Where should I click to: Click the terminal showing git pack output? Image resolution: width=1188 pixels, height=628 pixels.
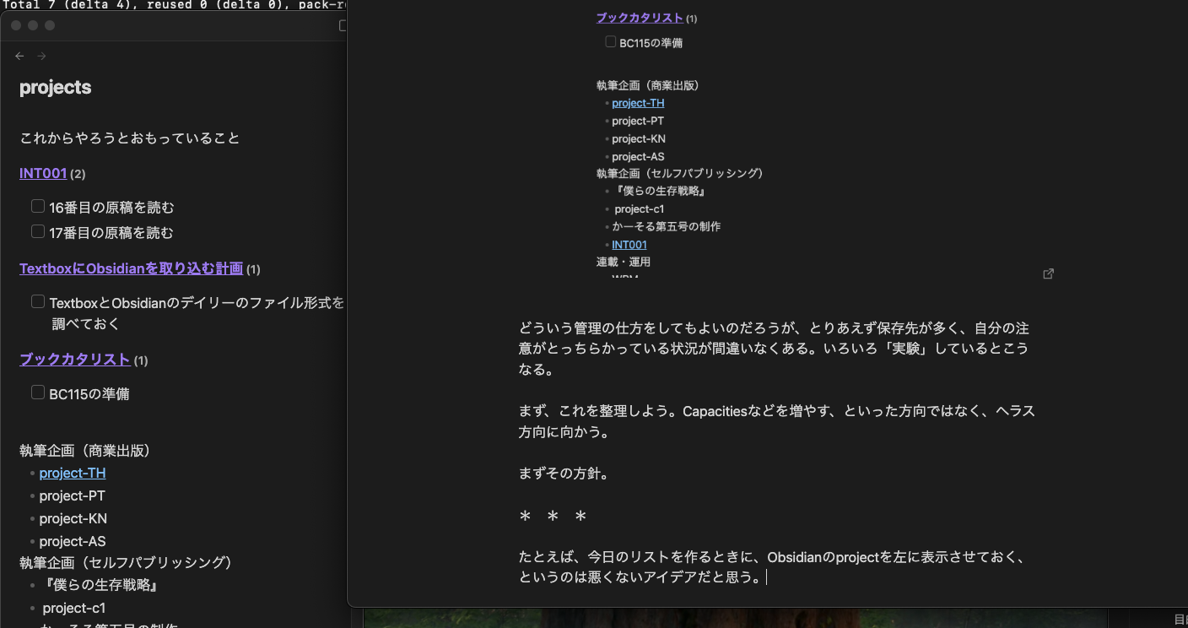point(169,6)
